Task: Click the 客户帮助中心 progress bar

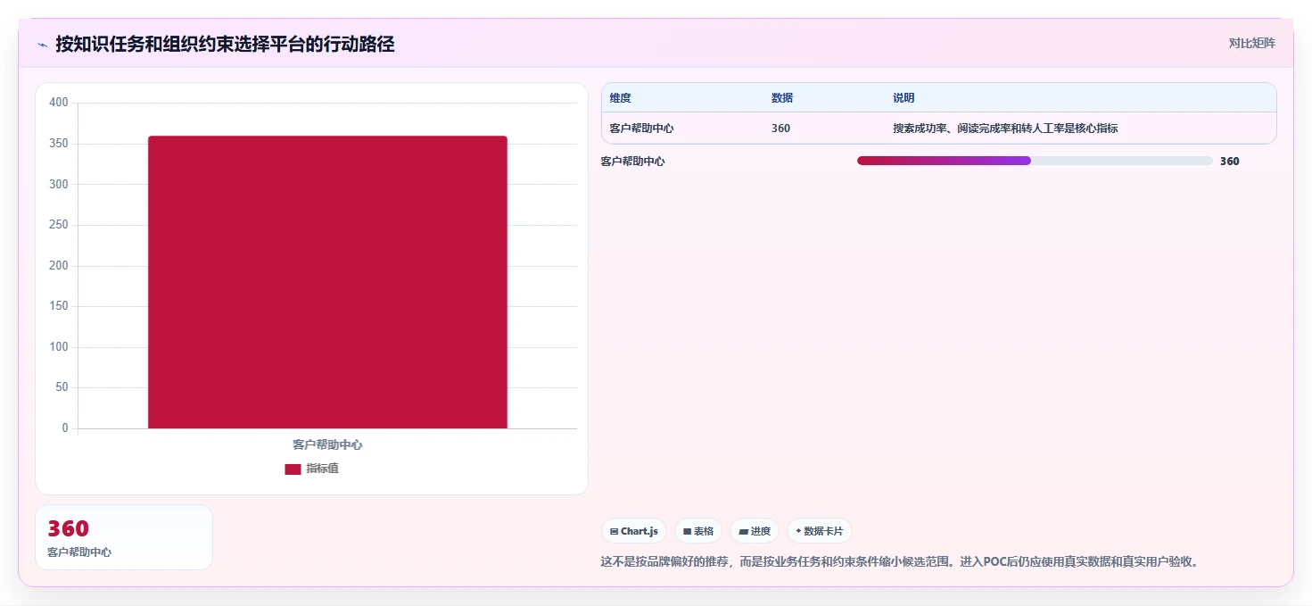Action: [x=1035, y=161]
